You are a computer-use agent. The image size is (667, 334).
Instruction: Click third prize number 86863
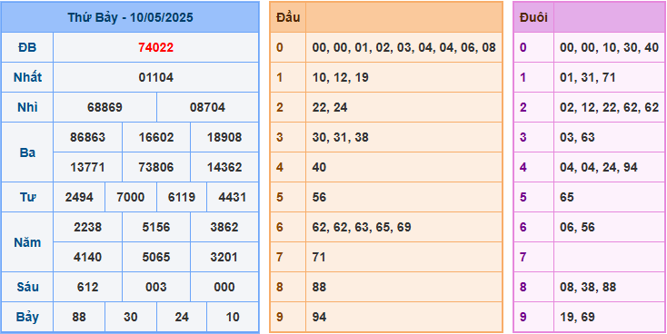[x=87, y=137]
